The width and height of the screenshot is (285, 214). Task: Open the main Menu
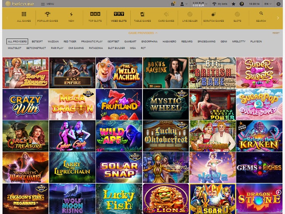point(47,4)
